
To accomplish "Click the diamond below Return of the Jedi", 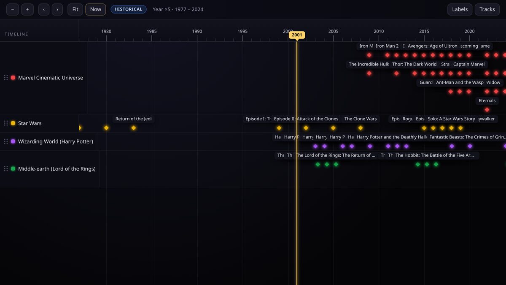I will click(x=134, y=128).
